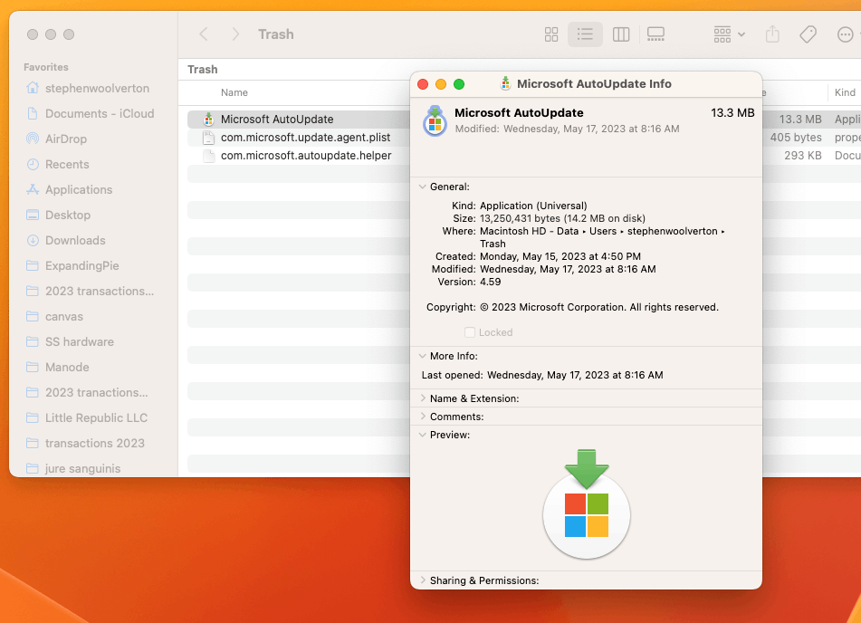Click the home icon beside stephenwoolverton

[x=33, y=87]
